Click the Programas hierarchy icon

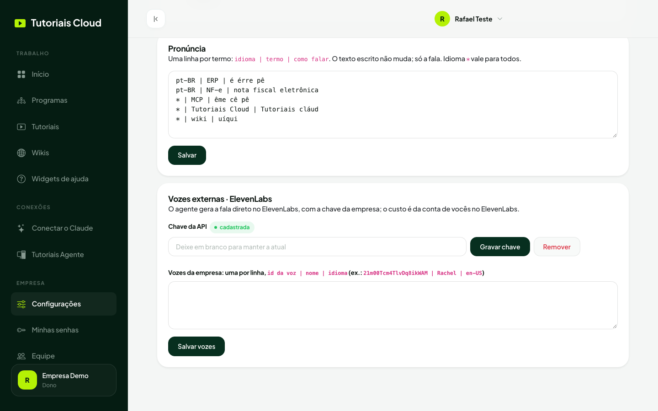pyautogui.click(x=21, y=100)
